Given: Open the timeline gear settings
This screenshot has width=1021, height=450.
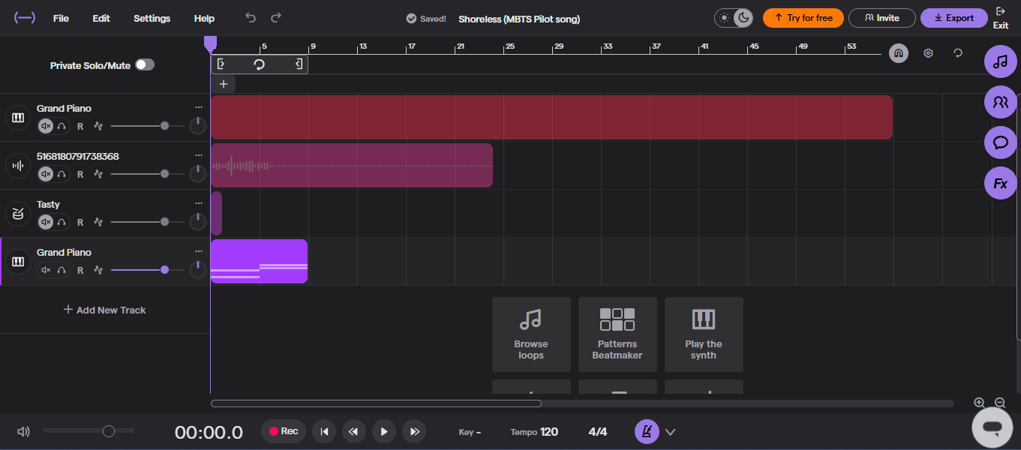Looking at the screenshot, I should click(928, 53).
